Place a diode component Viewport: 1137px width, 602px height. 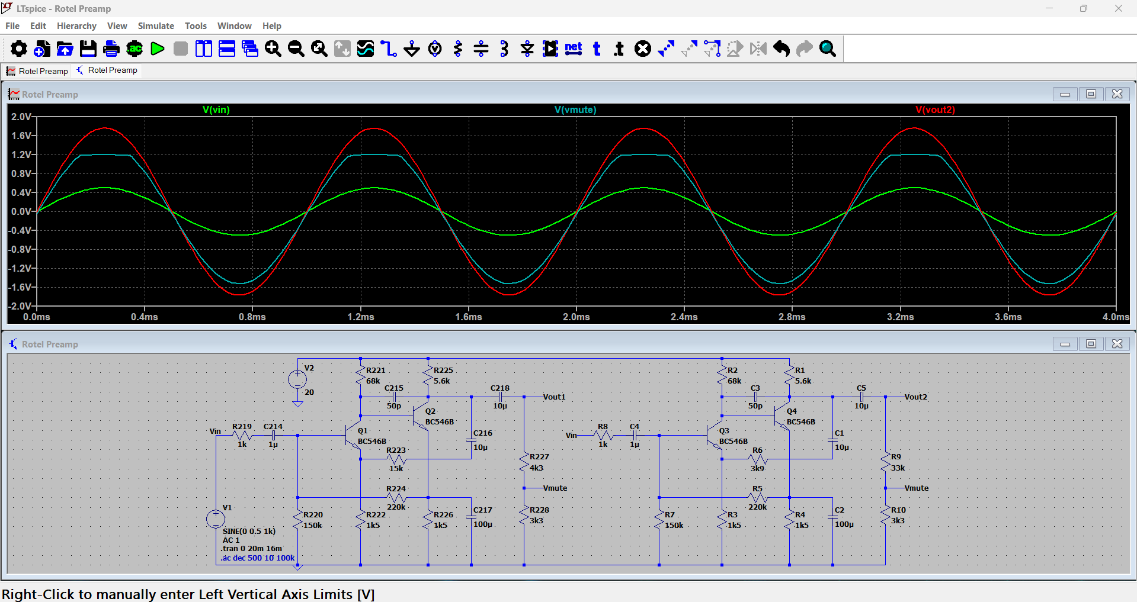527,49
